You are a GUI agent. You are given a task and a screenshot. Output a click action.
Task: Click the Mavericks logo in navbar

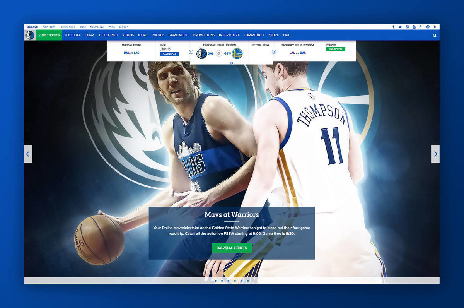click(x=30, y=35)
